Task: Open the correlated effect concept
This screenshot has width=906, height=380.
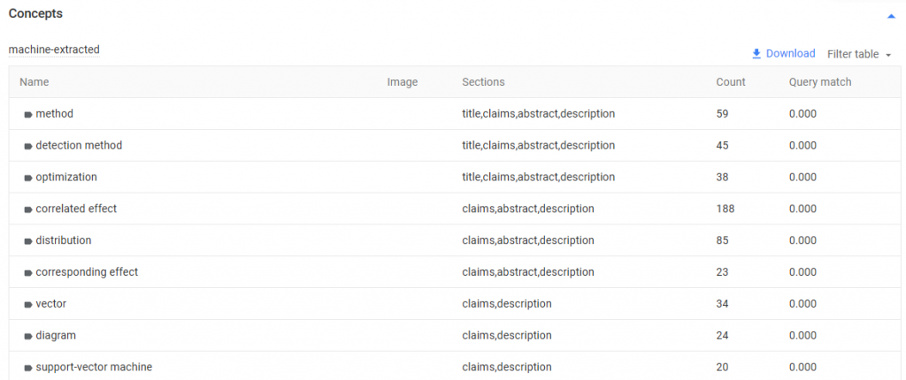Action: pyautogui.click(x=76, y=209)
